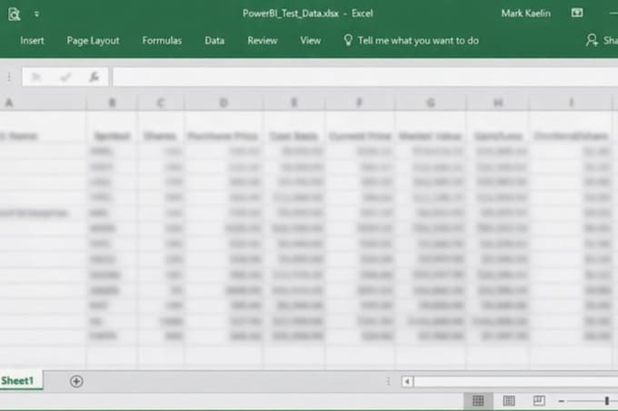Screen dimensions: 618x411
Task: Select column B header
Action: [113, 103]
